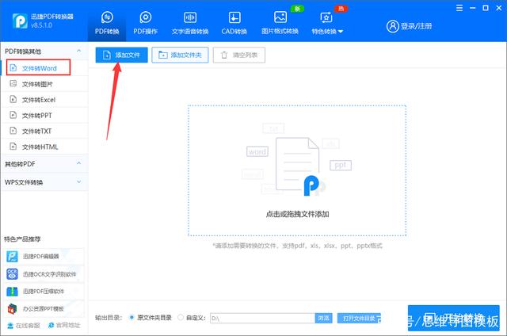Click the 文件转HTML file icon

[x=13, y=146]
